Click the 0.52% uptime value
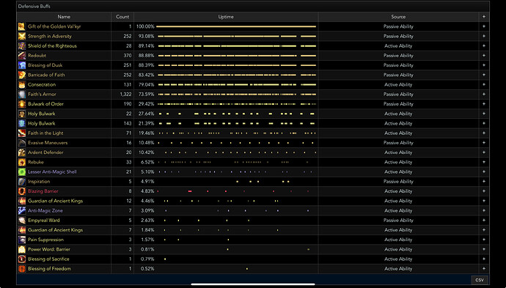Viewport: 506px width, 288px height. [x=147, y=269]
